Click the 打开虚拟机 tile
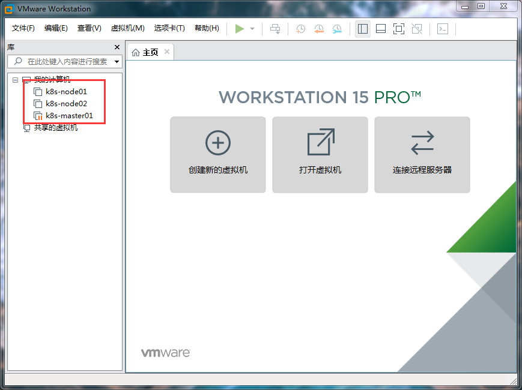The image size is (522, 390). (x=320, y=155)
